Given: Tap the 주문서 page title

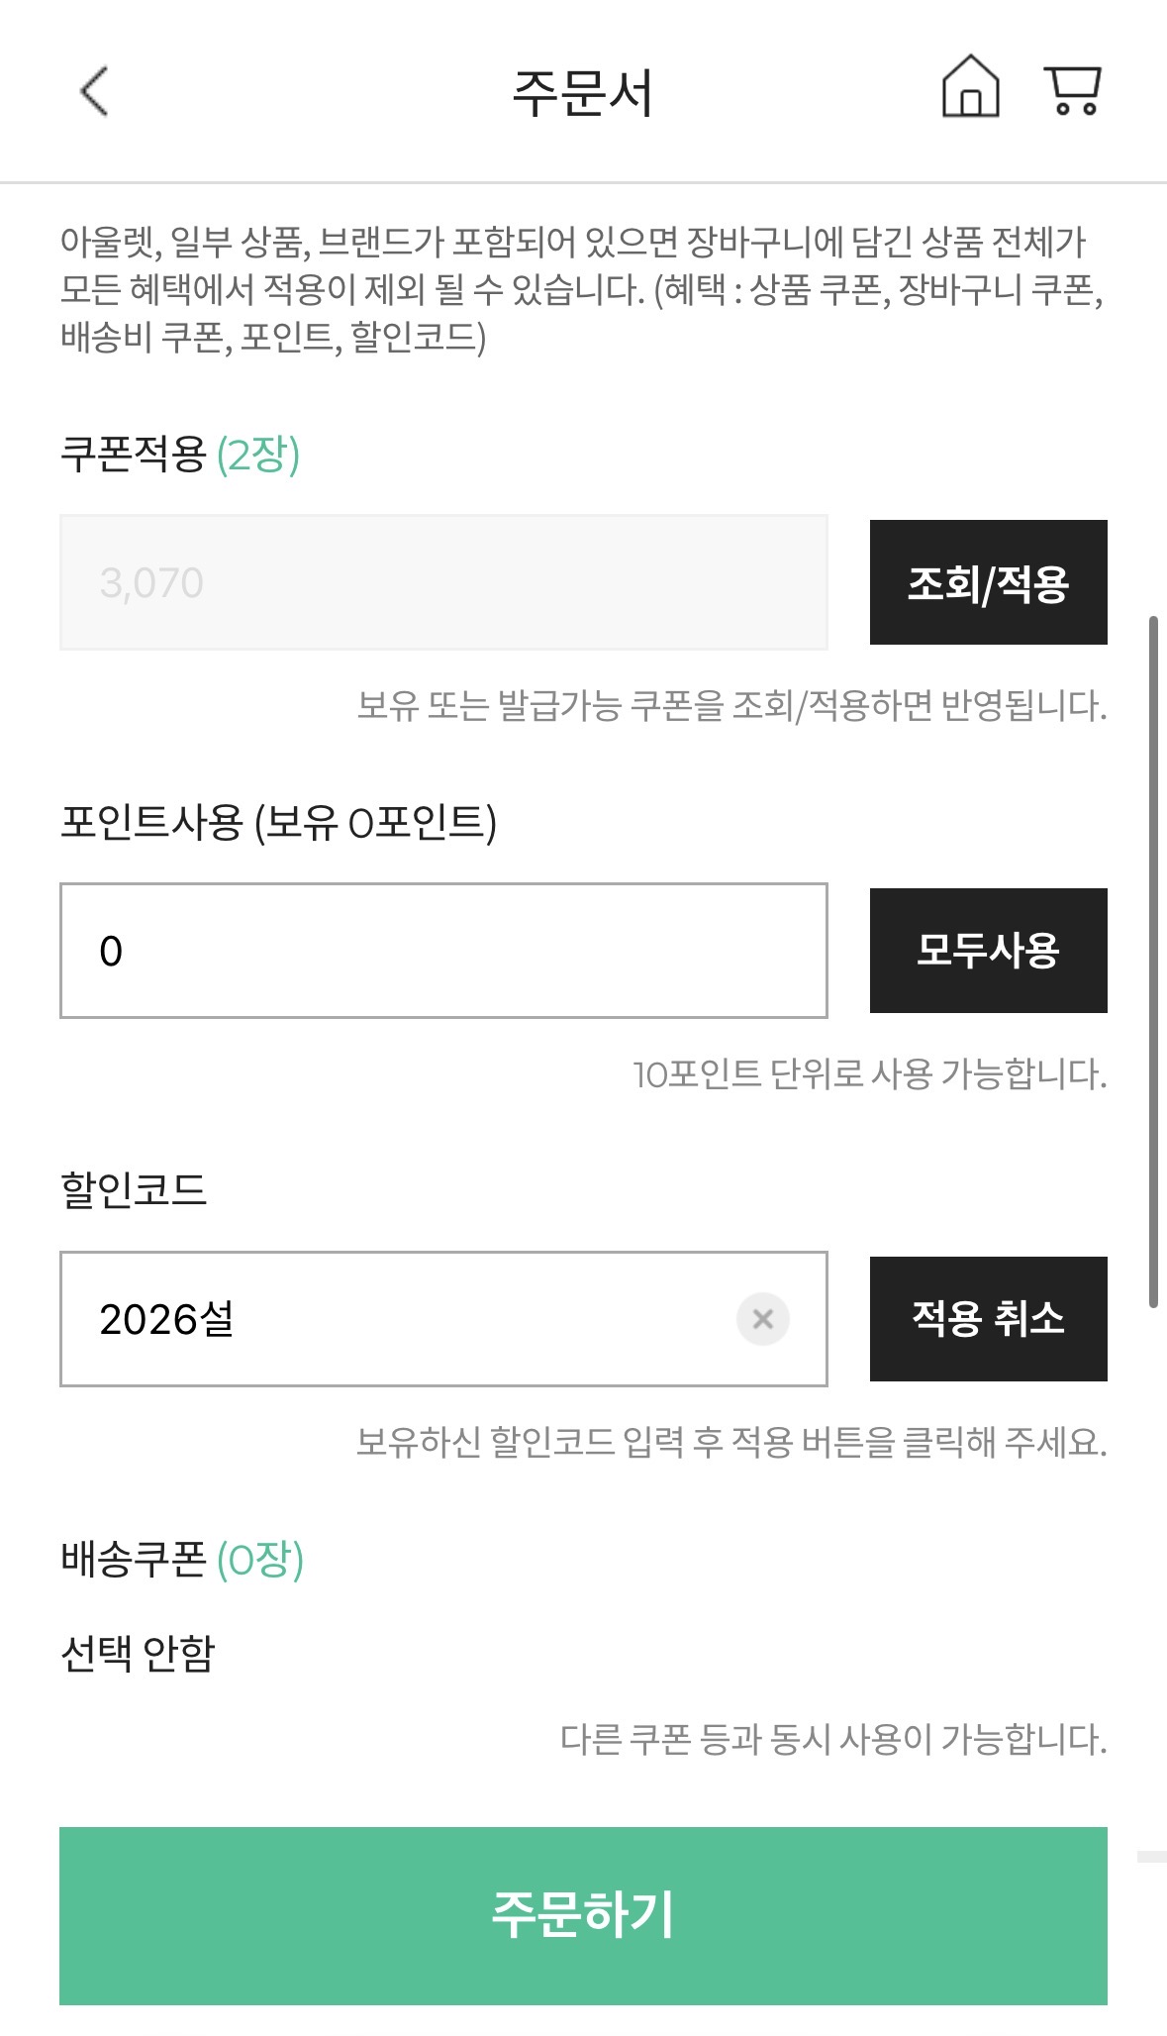Looking at the screenshot, I should coord(582,93).
